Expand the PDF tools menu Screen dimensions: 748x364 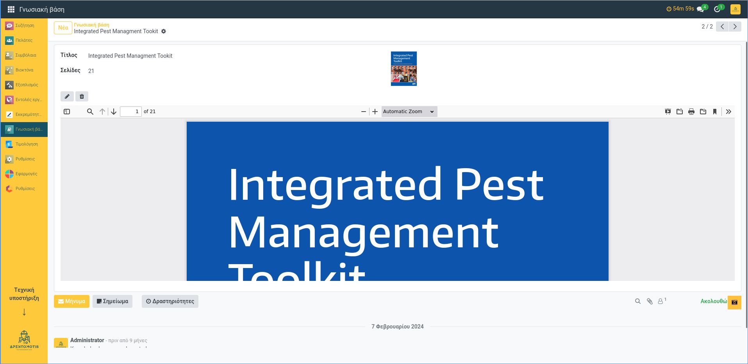(x=728, y=112)
